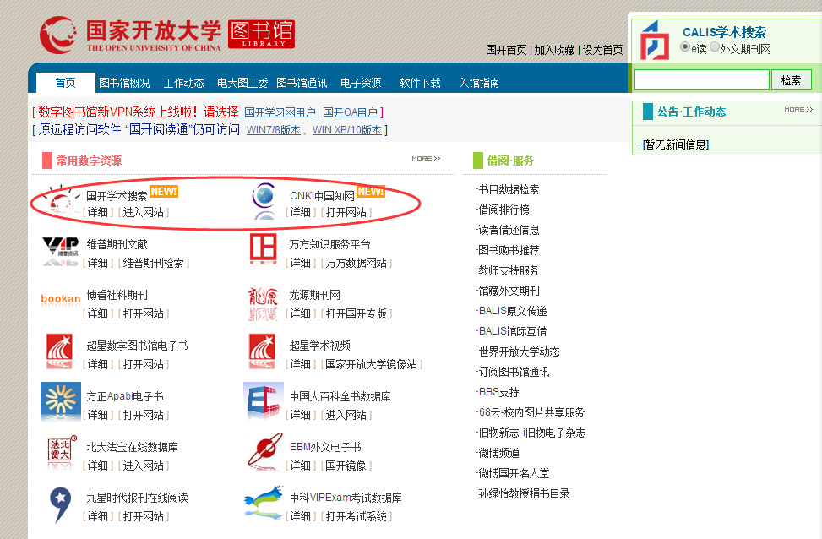822x539 pixels.
Task: Follow the 国开学习网用户 link
Action: pos(280,112)
